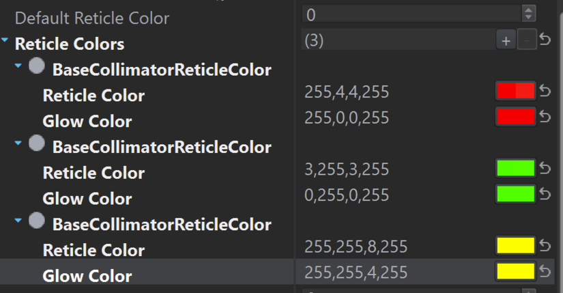Reset the green 3,255,3,255 Reticle Color value

coord(545,168)
